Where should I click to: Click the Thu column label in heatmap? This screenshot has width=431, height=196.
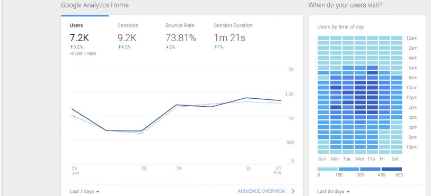(371, 159)
